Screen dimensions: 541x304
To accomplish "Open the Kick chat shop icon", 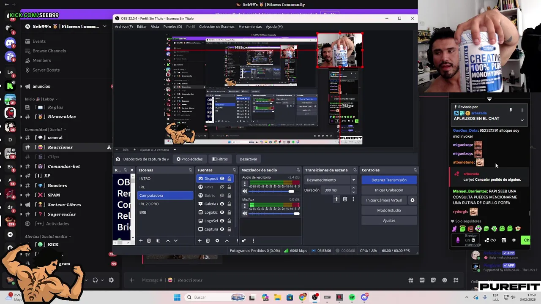I will (x=504, y=240).
